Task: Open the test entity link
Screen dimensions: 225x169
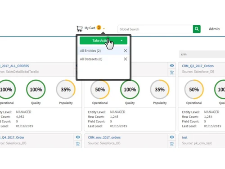Action: [x=184, y=137]
